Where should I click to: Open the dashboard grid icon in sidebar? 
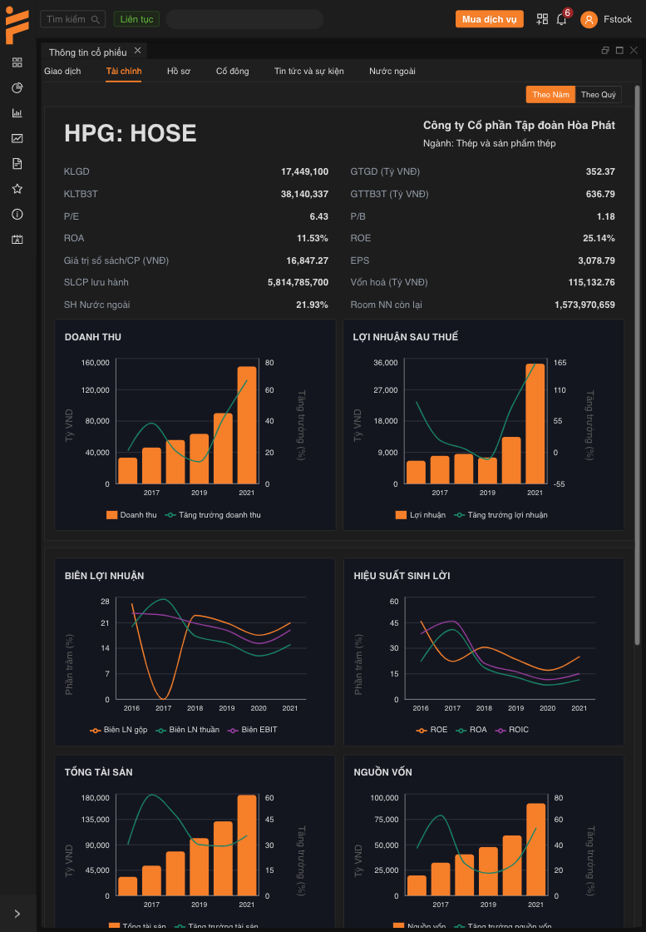click(x=17, y=62)
